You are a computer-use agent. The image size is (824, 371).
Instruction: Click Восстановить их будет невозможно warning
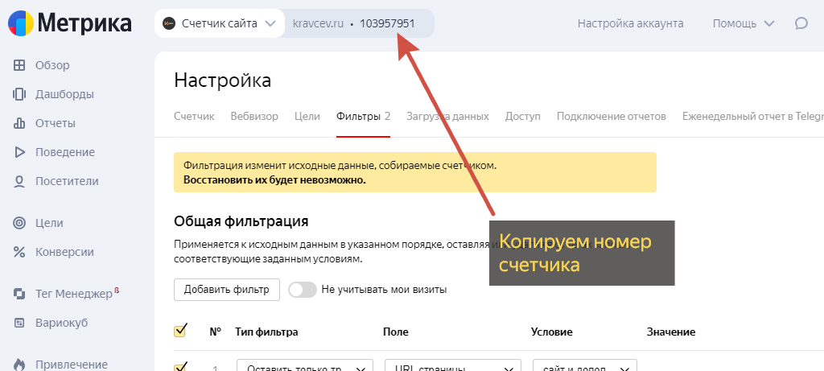[275, 179]
